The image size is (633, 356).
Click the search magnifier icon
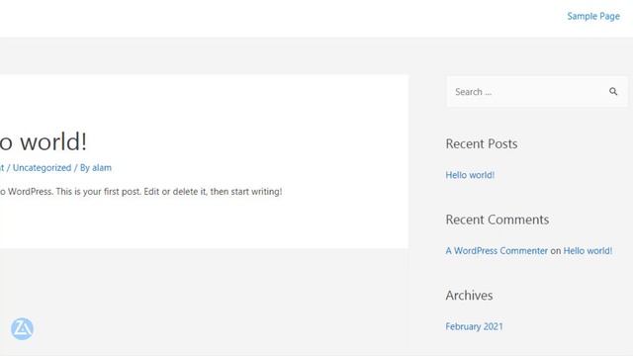point(613,92)
